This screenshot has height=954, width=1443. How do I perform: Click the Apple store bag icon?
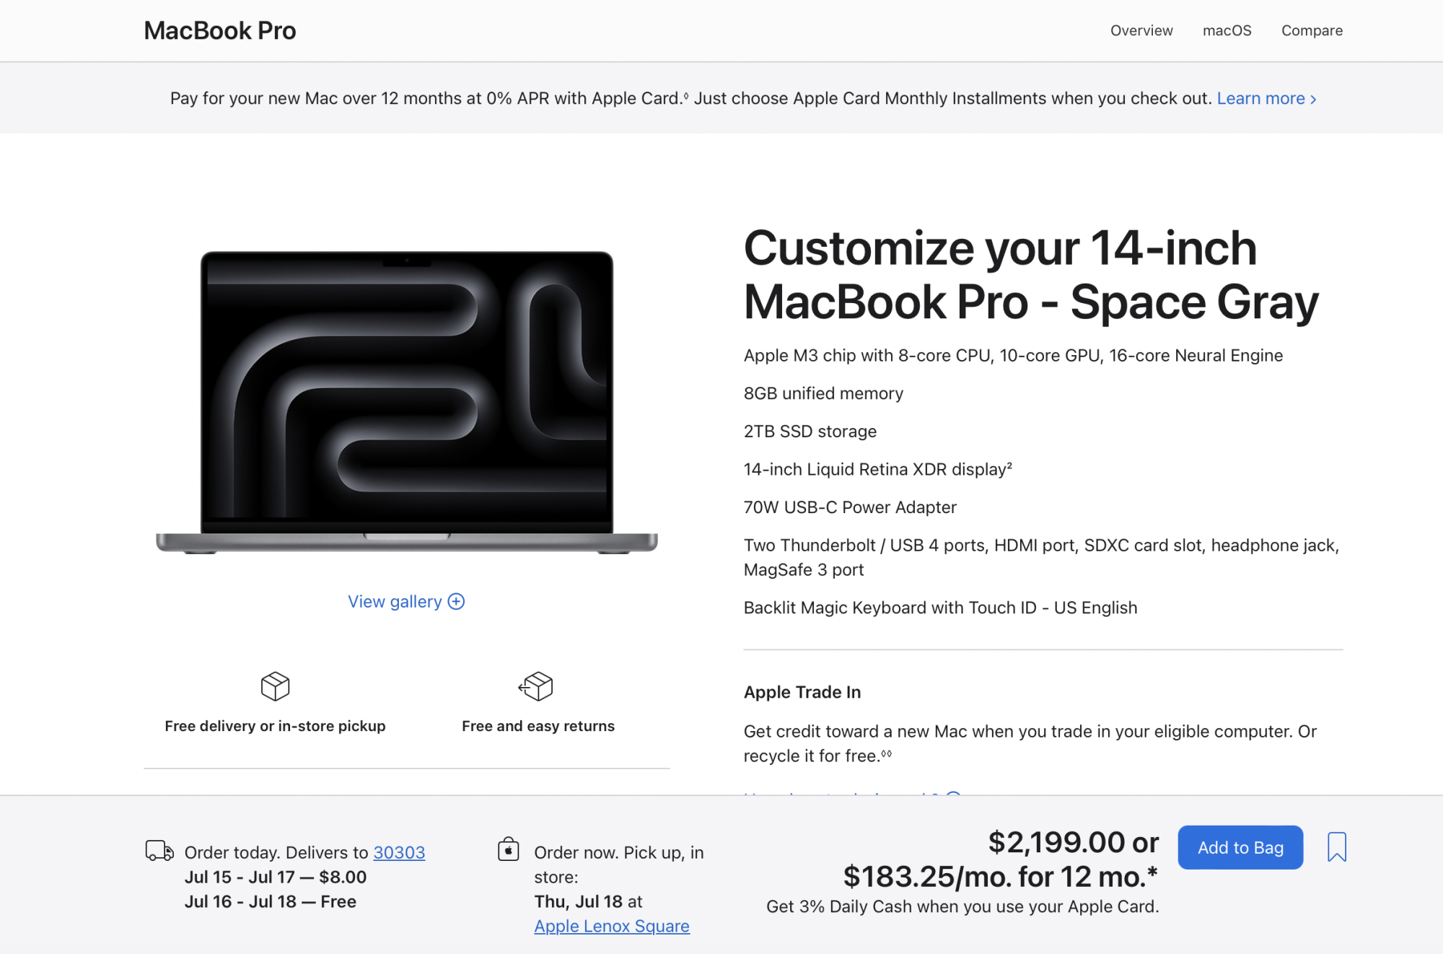(509, 849)
